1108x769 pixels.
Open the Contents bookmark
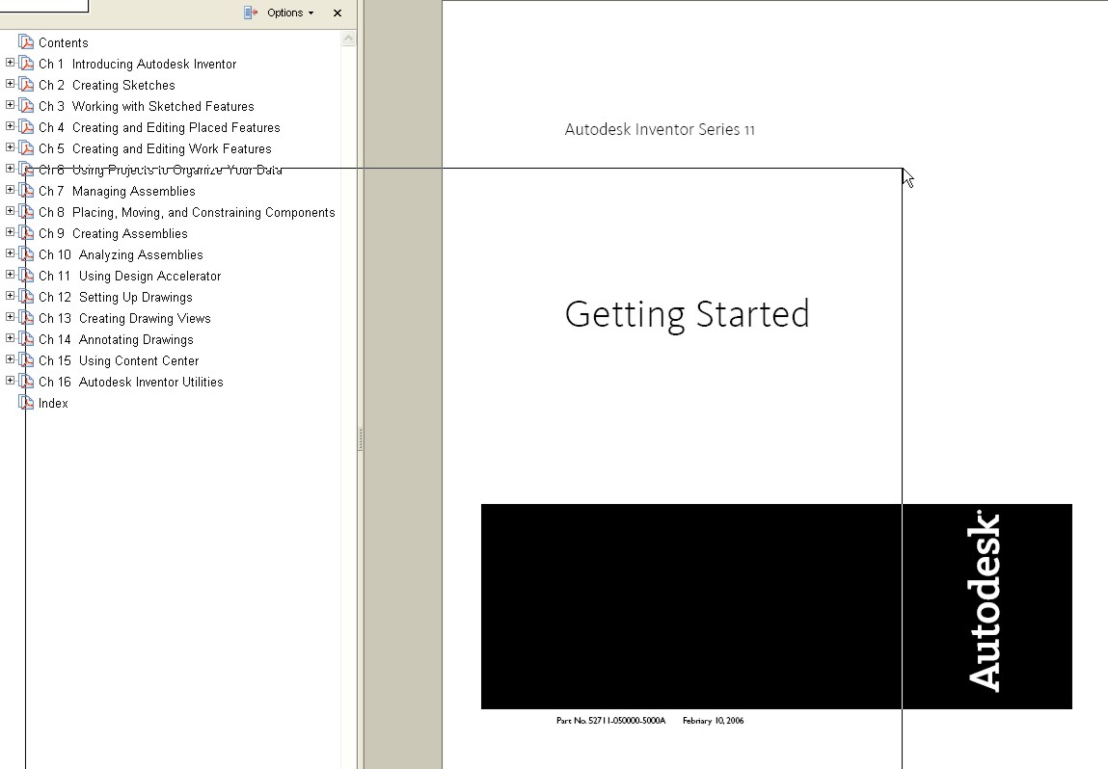coord(63,43)
